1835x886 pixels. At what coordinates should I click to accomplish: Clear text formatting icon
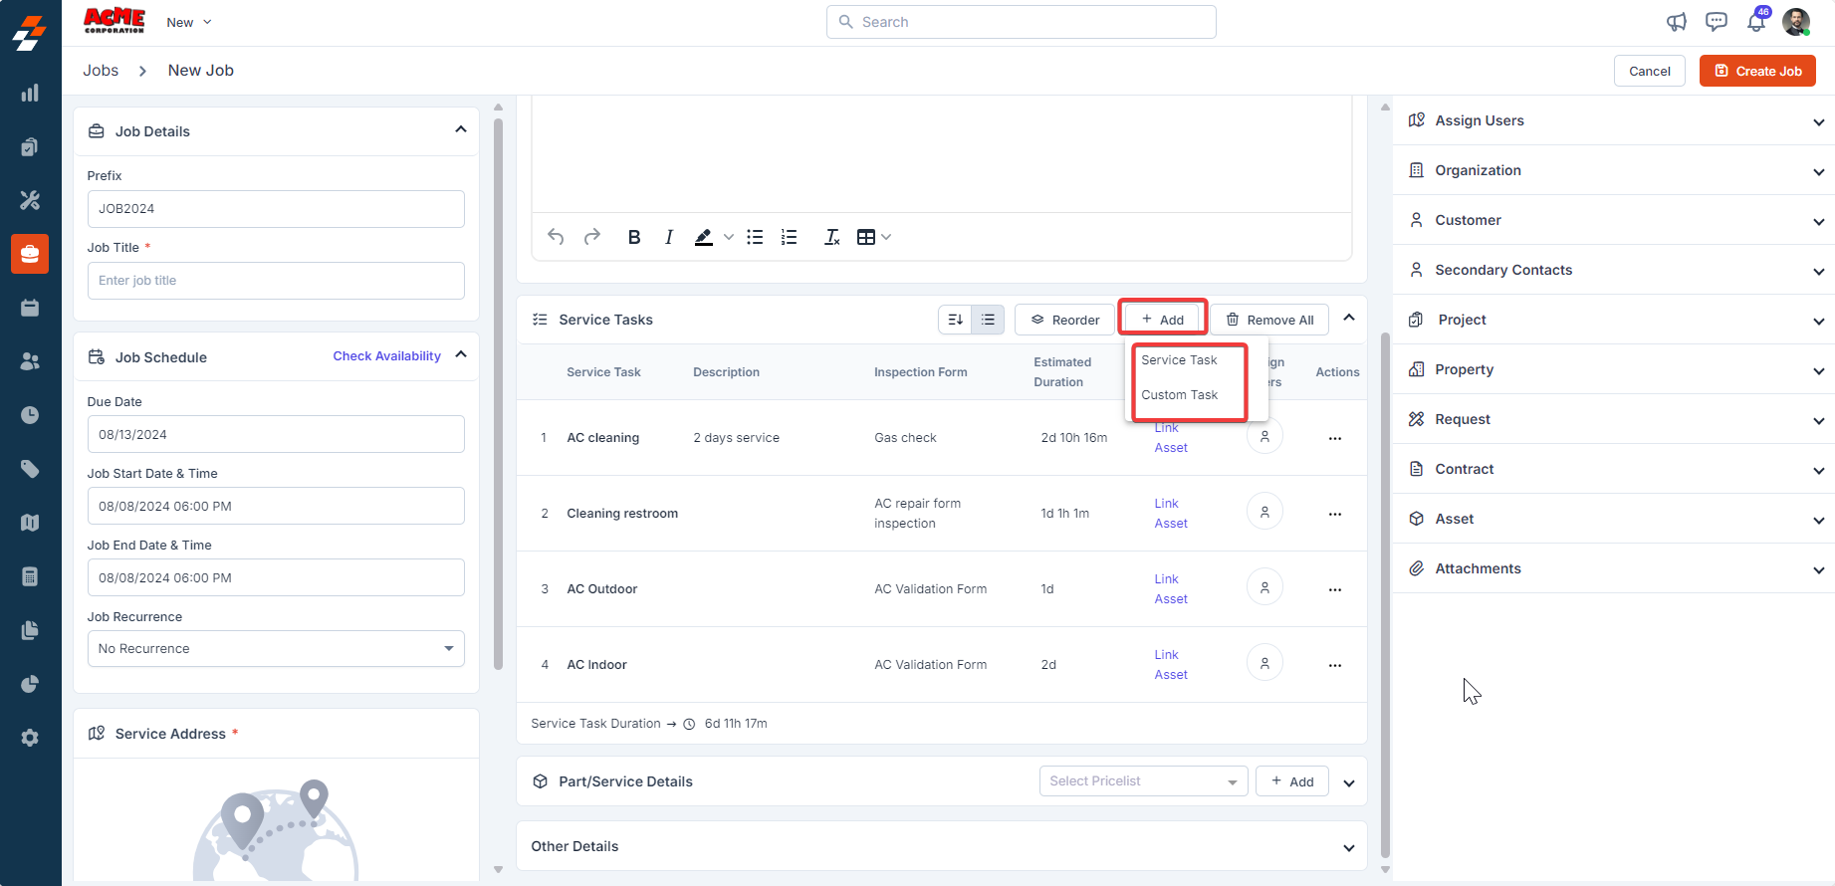click(x=831, y=237)
